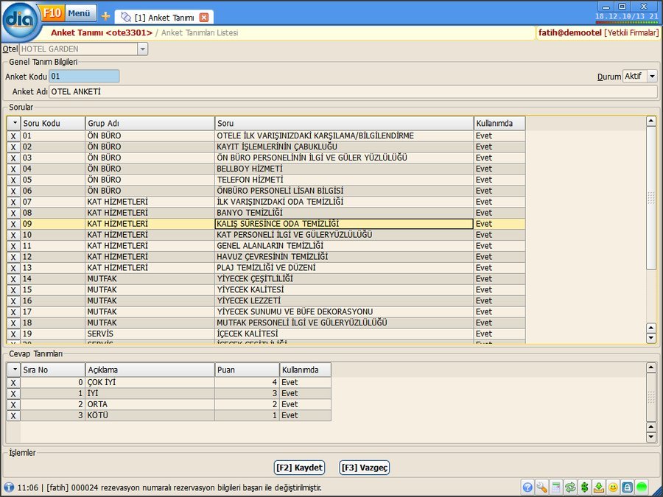The image size is (663, 497).
Task: Click the ÖNBÜRO PERSONELİ LİSAN BİLGİSİ cell
Action: click(344, 191)
